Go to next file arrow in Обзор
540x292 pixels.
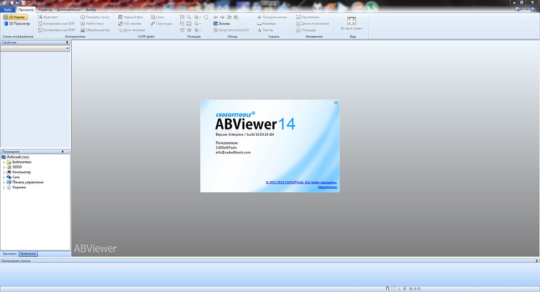[222, 17]
